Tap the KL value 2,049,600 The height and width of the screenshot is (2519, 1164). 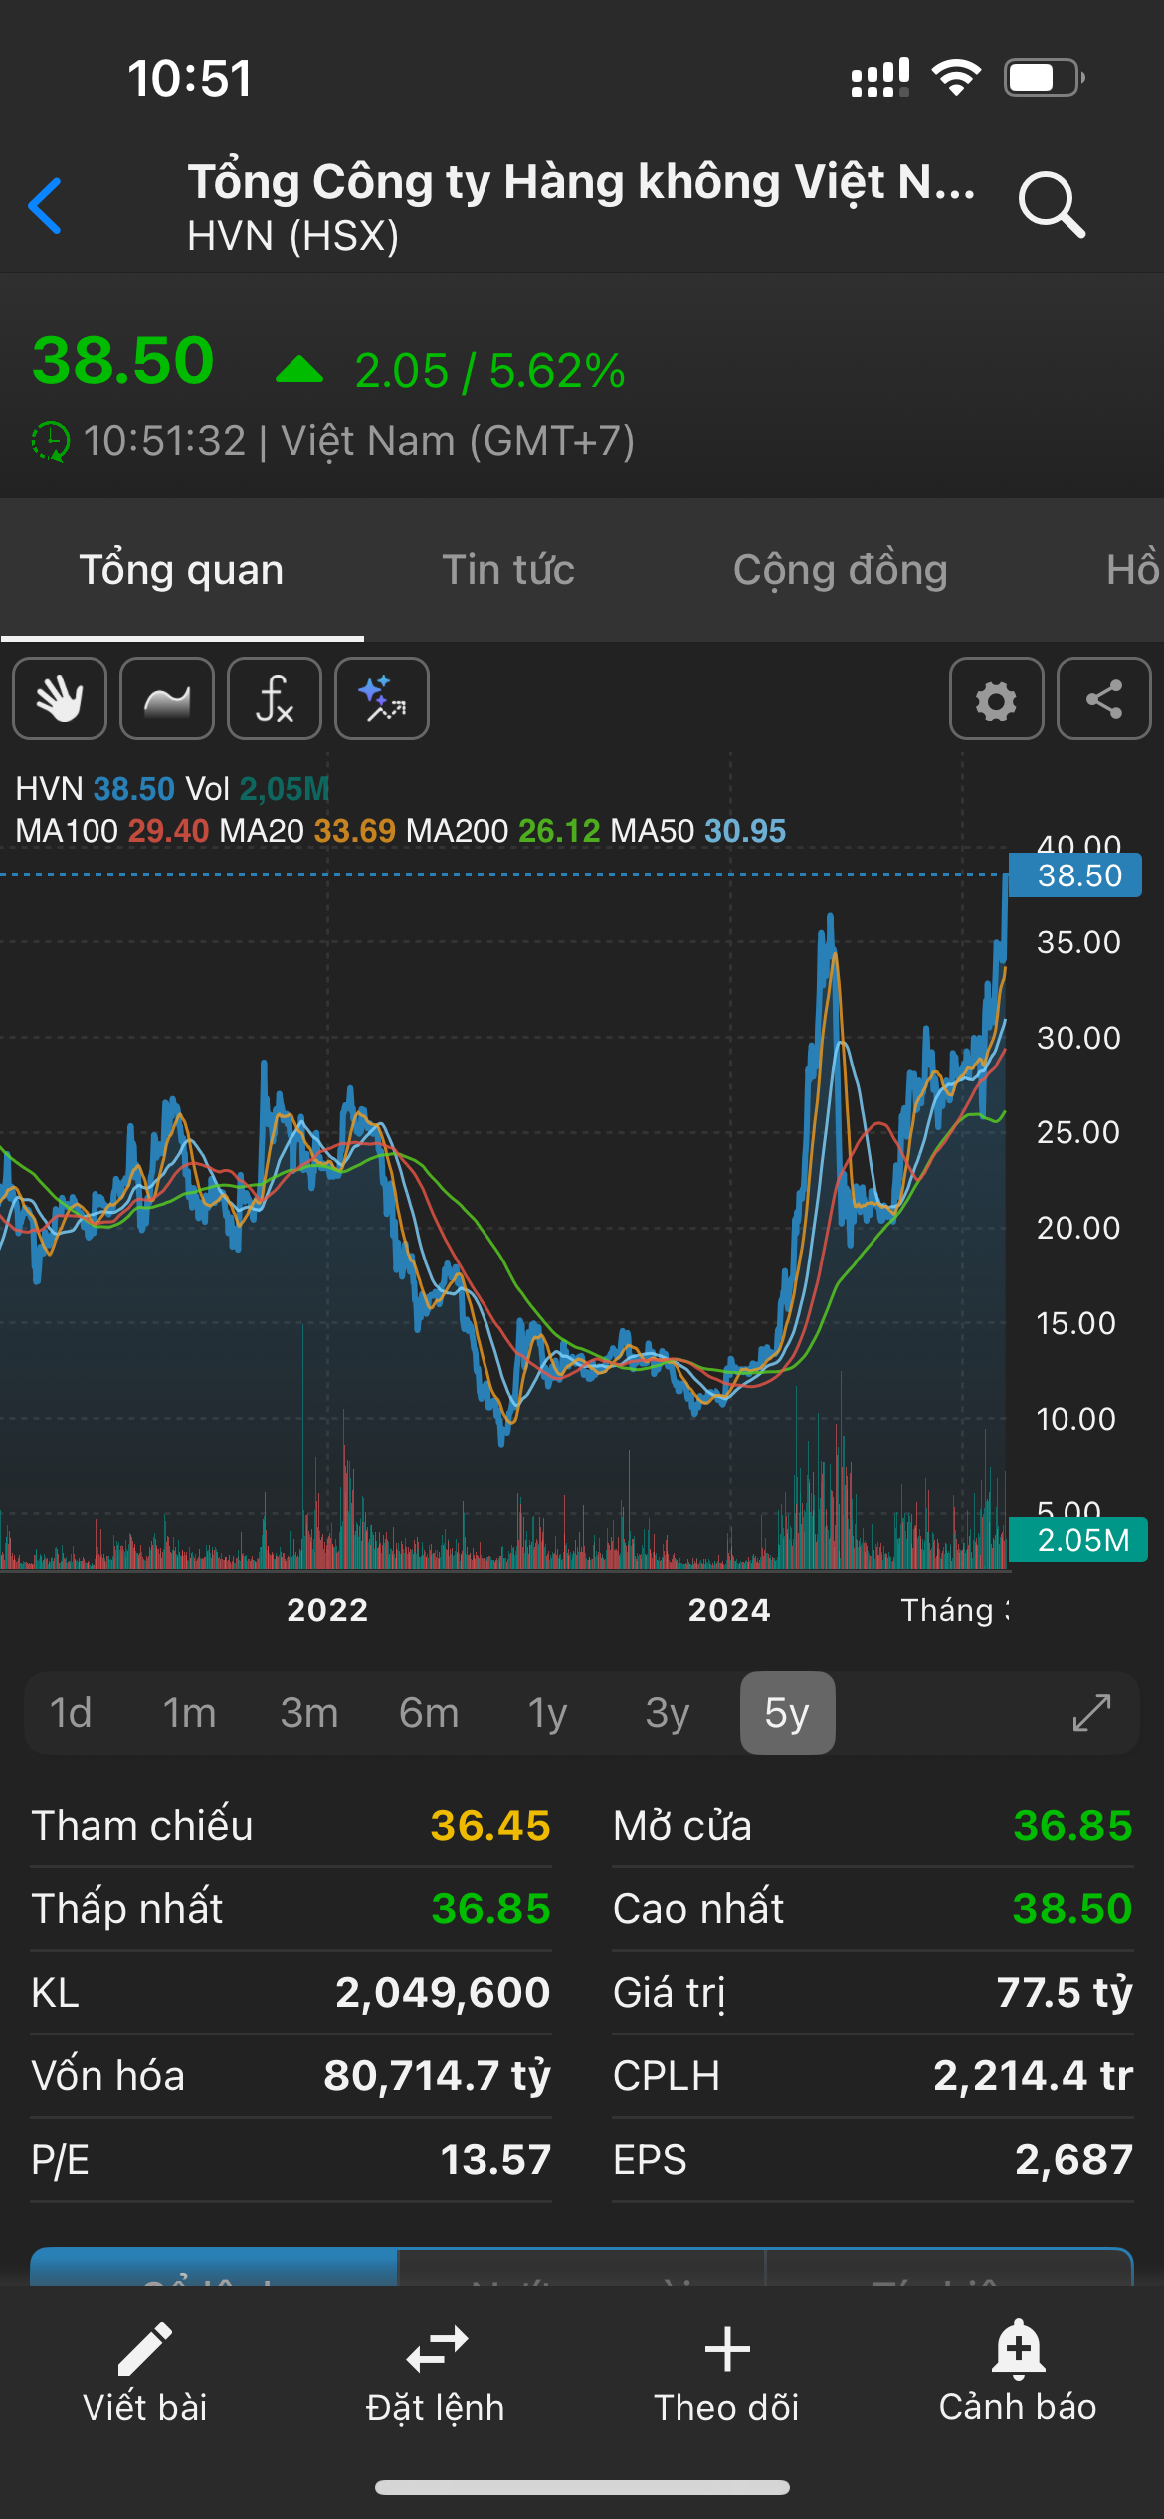443,1993
